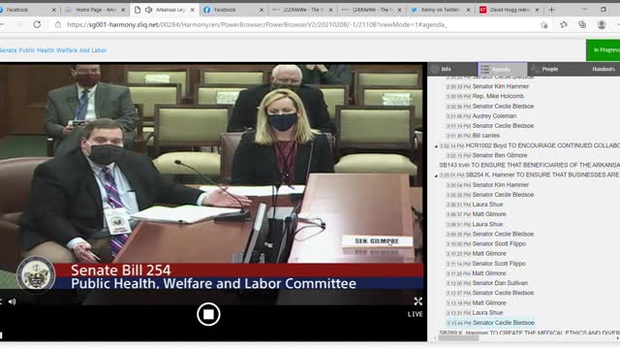
Task: Select Matt Gilmore 3:13 PM entry
Action: point(476,302)
